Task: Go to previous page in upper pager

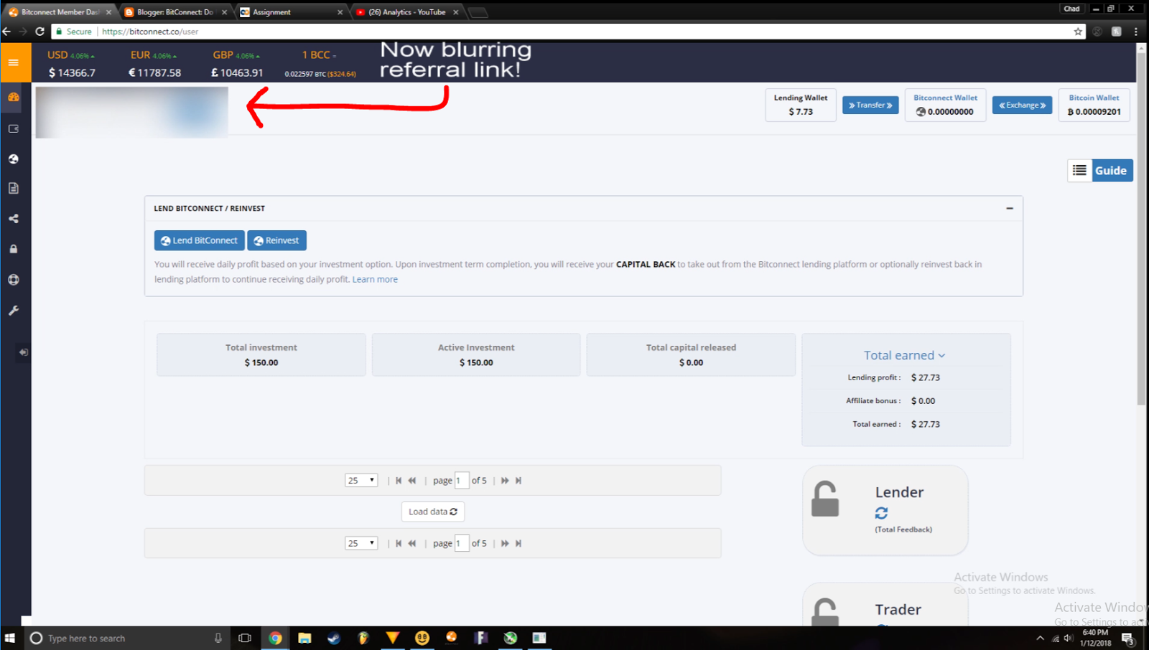Action: pyautogui.click(x=412, y=481)
